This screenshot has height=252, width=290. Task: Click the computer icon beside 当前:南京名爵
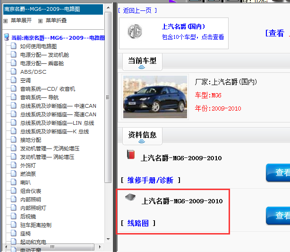7,37
